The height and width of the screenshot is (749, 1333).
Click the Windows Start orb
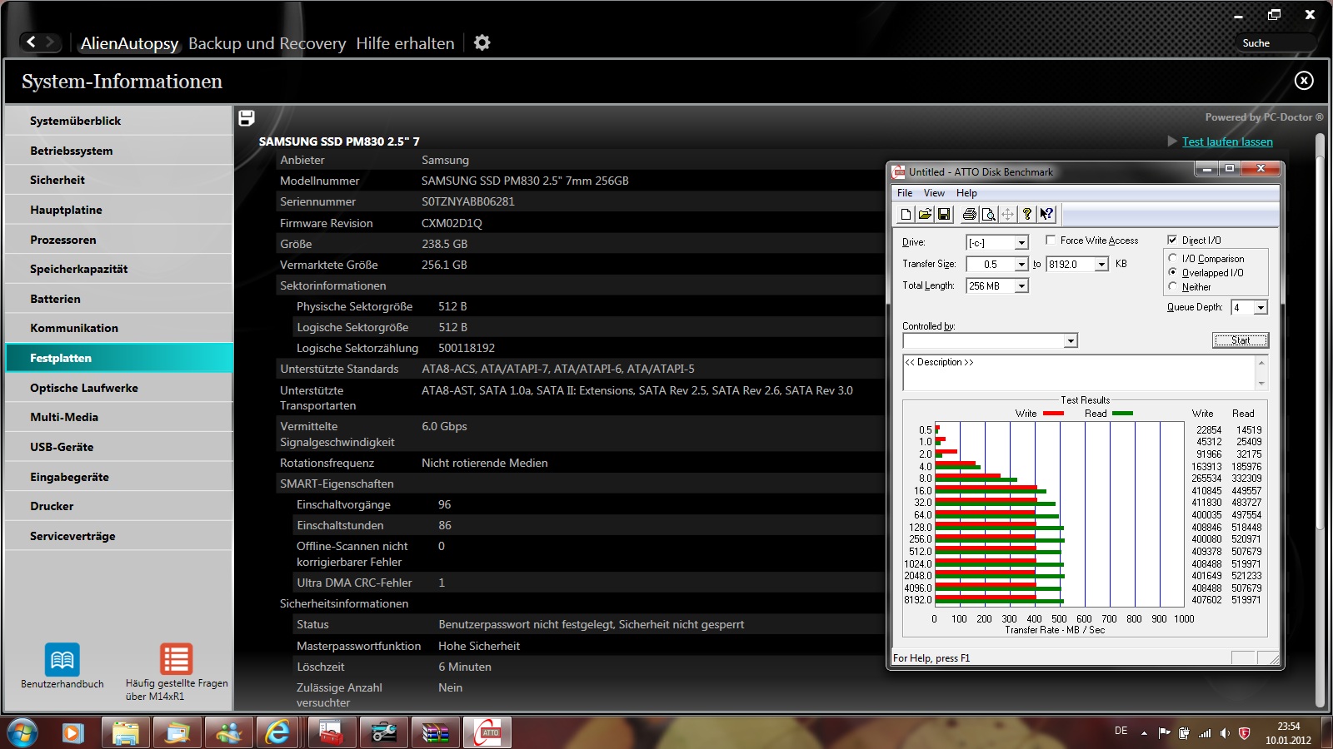(x=22, y=732)
